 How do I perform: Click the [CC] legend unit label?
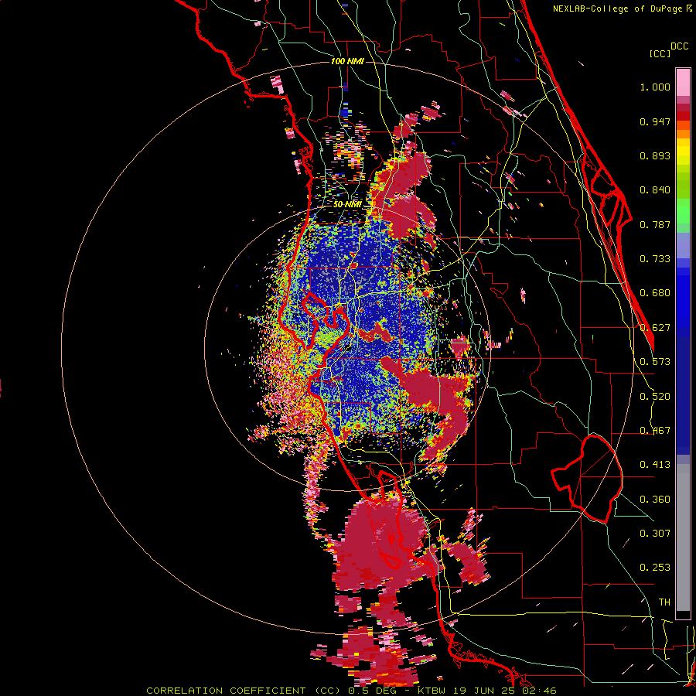click(x=660, y=53)
